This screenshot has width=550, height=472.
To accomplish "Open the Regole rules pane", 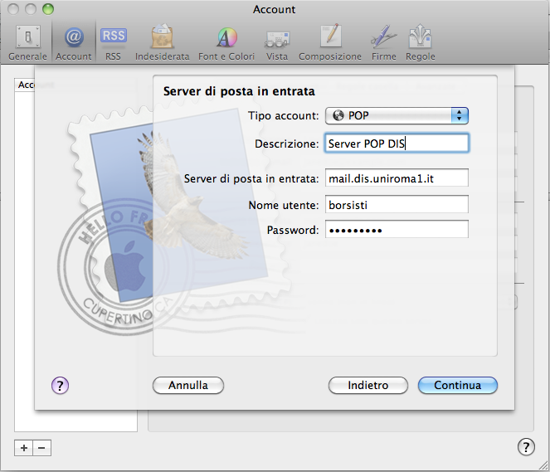I will tap(421, 41).
